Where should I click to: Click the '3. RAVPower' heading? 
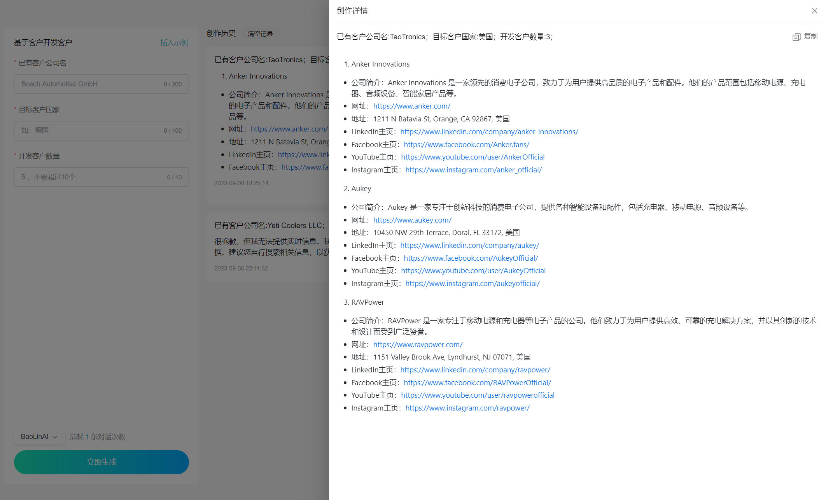point(364,302)
